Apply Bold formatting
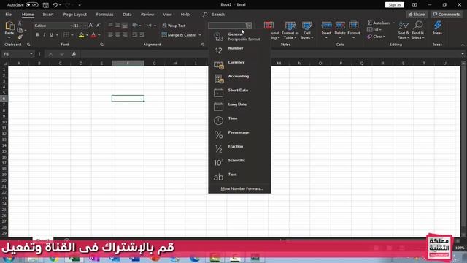 pyautogui.click(x=37, y=35)
